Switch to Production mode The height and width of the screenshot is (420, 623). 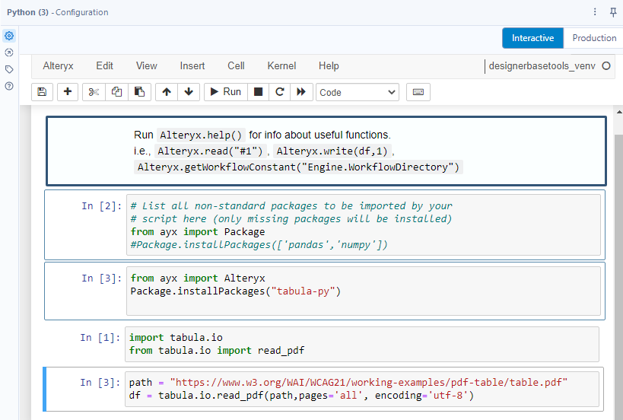593,38
